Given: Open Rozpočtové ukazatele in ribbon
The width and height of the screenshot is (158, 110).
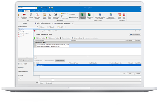Looking at the screenshot, I should click(x=56, y=16).
